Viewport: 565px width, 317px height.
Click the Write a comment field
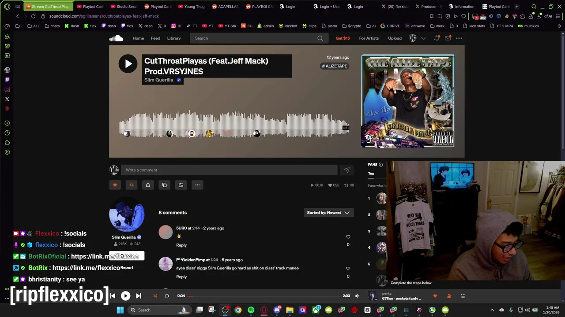click(x=229, y=170)
